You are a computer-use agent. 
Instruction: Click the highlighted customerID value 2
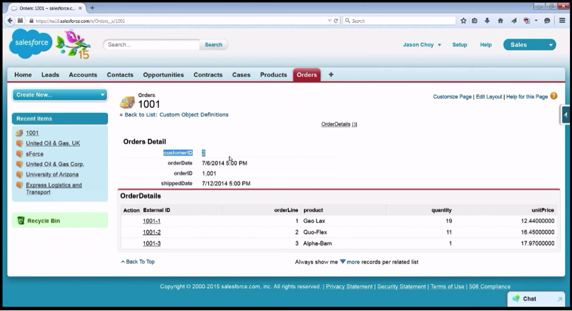tap(203, 153)
